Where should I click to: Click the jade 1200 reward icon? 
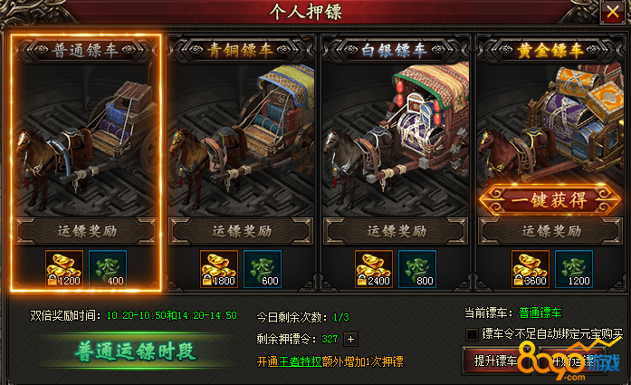click(x=574, y=269)
